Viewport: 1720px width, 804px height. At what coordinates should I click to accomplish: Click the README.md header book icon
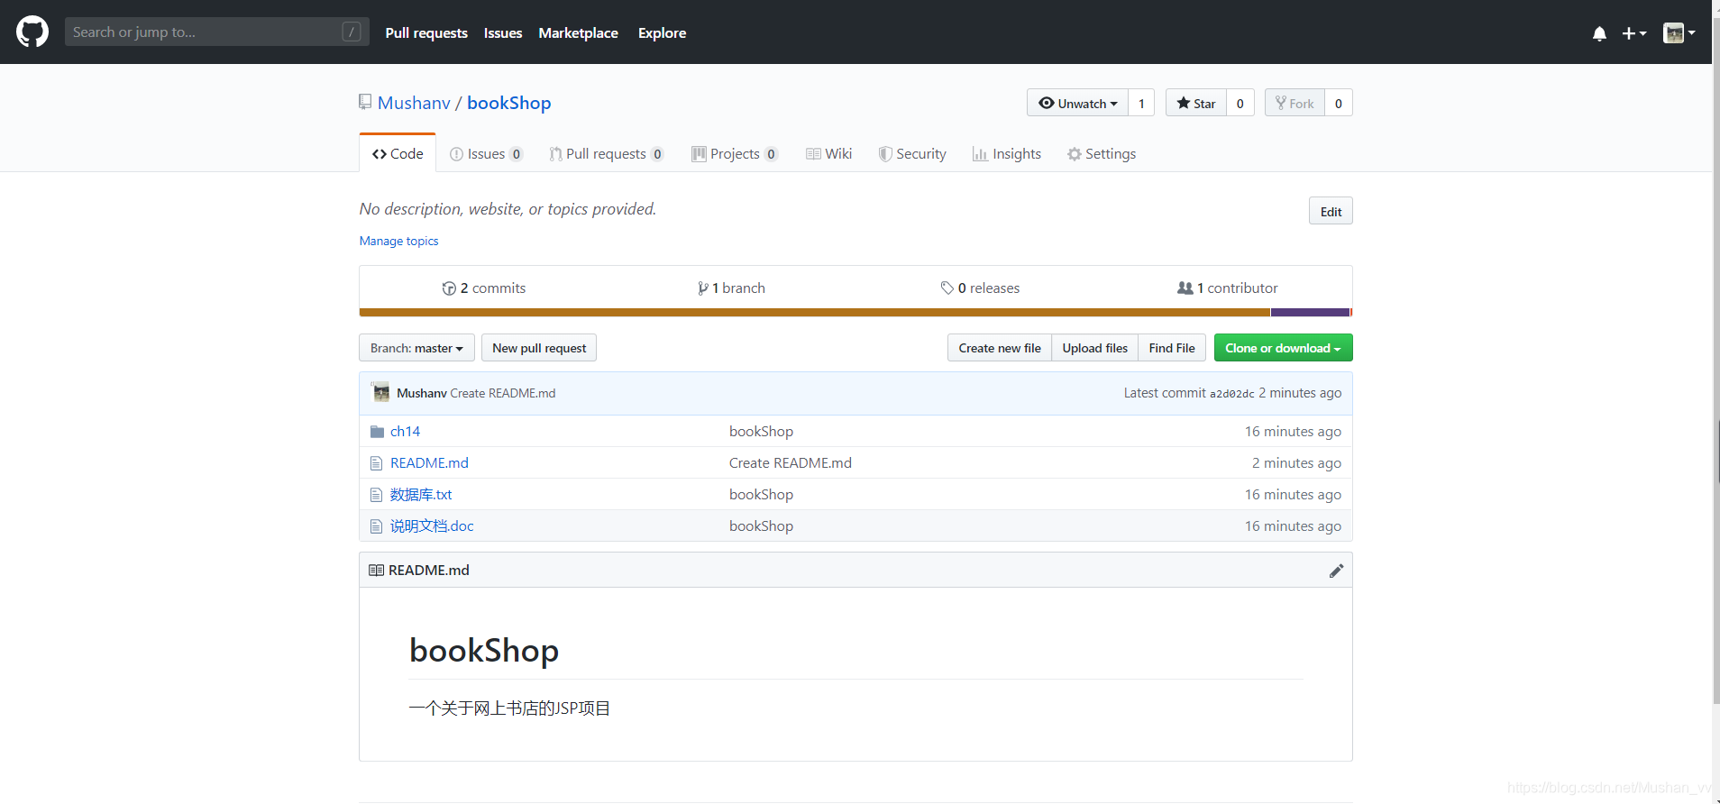click(x=377, y=571)
